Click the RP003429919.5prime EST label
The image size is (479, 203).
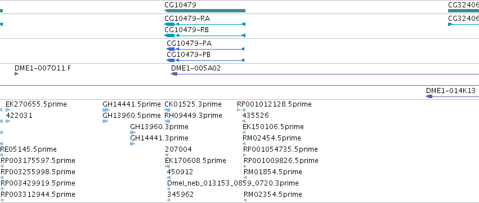[x=38, y=183]
